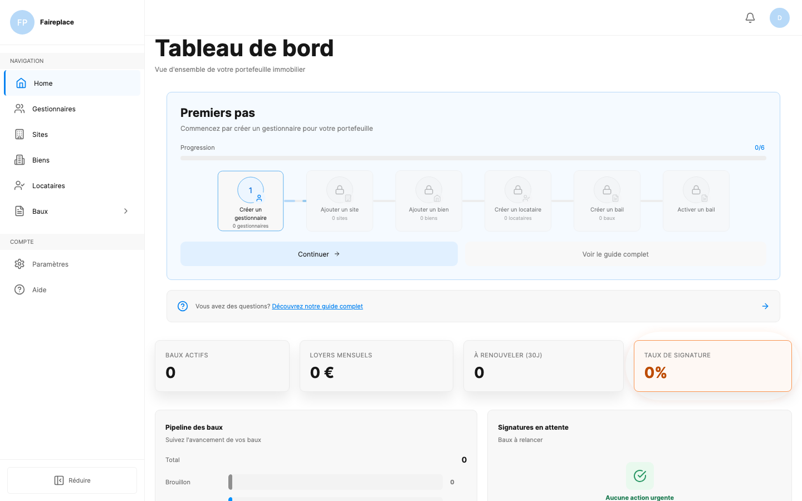
Task: Click the locked 'Activer un bail' step
Action: [x=696, y=200]
